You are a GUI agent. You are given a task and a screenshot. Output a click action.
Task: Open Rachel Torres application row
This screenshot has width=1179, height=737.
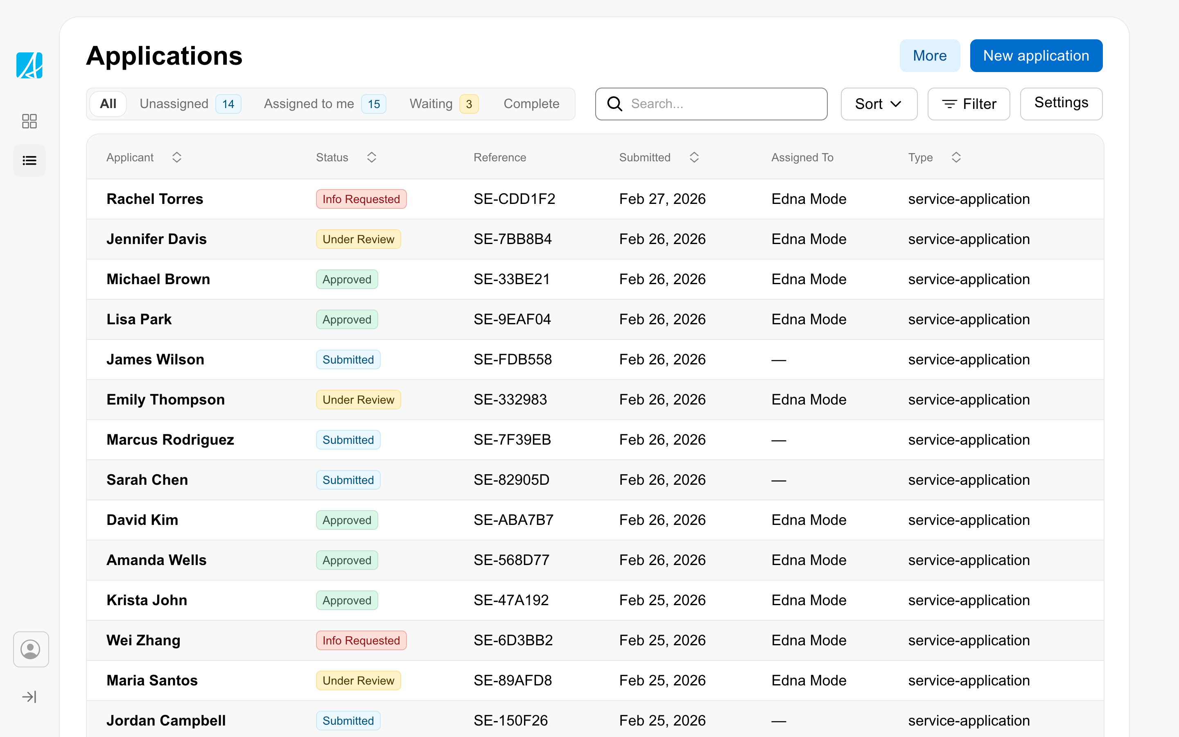(x=155, y=199)
